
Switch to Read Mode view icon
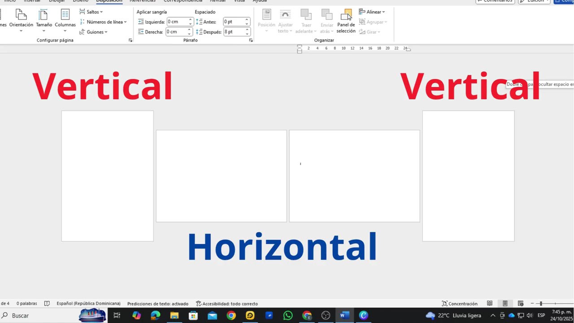click(490, 304)
